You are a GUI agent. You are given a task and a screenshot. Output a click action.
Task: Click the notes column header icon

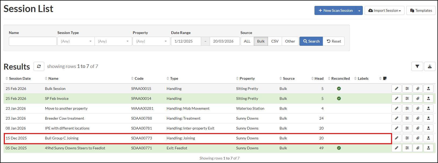point(385,78)
